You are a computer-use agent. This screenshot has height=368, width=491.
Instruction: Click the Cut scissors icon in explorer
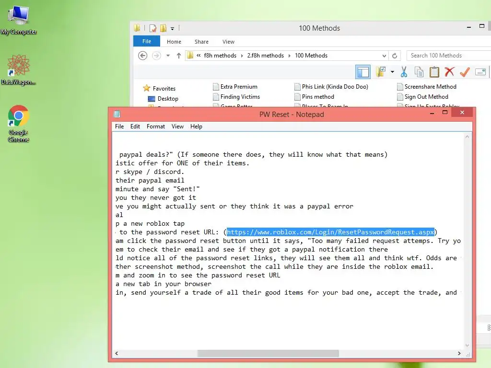tap(404, 72)
